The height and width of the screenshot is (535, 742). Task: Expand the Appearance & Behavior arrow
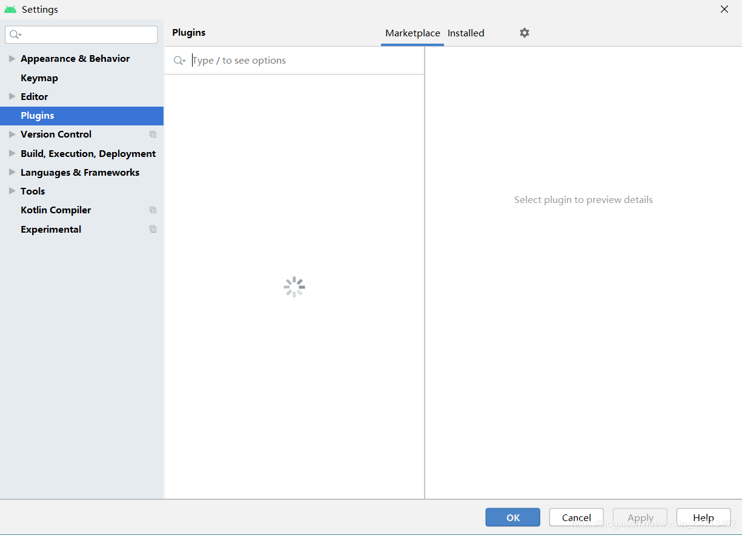pos(12,59)
